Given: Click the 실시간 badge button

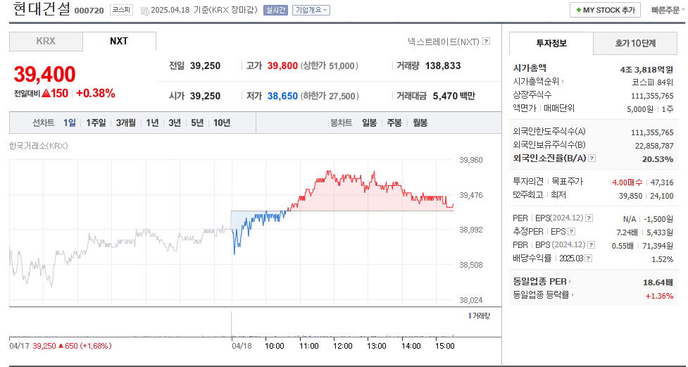Looking at the screenshot, I should [x=275, y=10].
